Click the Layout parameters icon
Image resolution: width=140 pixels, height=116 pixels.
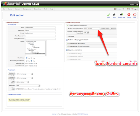pyautogui.click(x=67, y=50)
